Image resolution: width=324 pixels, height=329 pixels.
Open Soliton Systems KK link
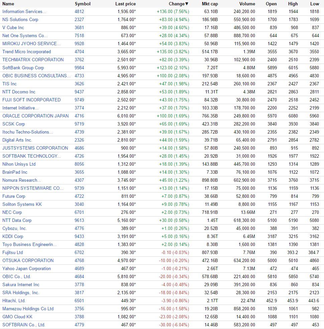pyautogui.click(x=22, y=204)
